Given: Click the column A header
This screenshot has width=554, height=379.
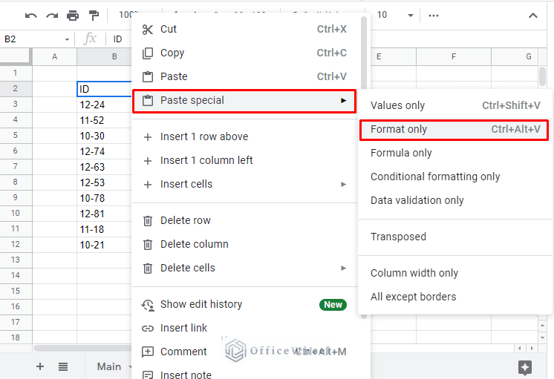Looking at the screenshot, I should [54, 56].
